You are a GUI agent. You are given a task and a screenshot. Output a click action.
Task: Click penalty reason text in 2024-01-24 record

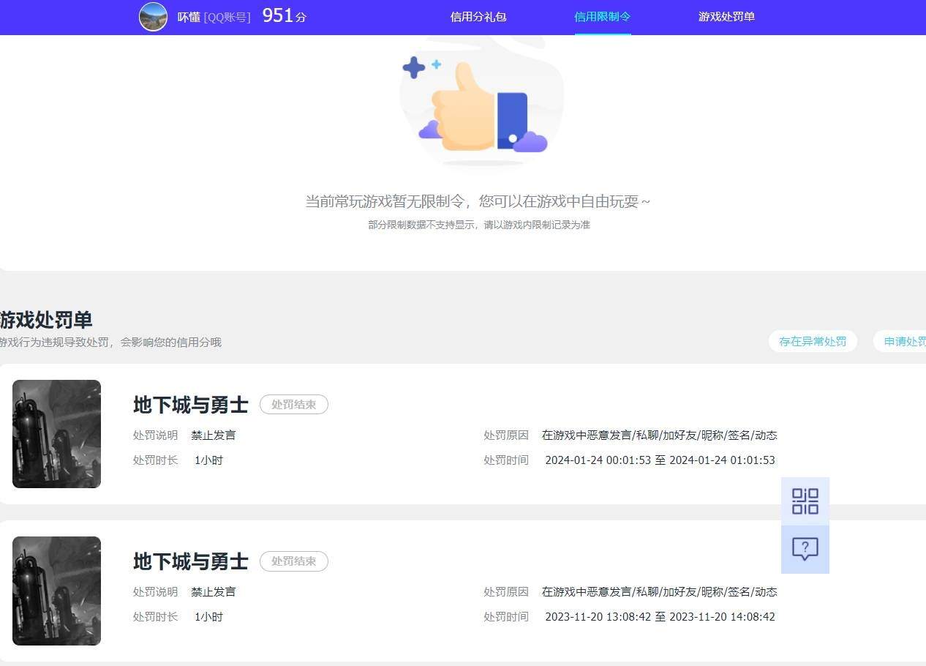[659, 435]
